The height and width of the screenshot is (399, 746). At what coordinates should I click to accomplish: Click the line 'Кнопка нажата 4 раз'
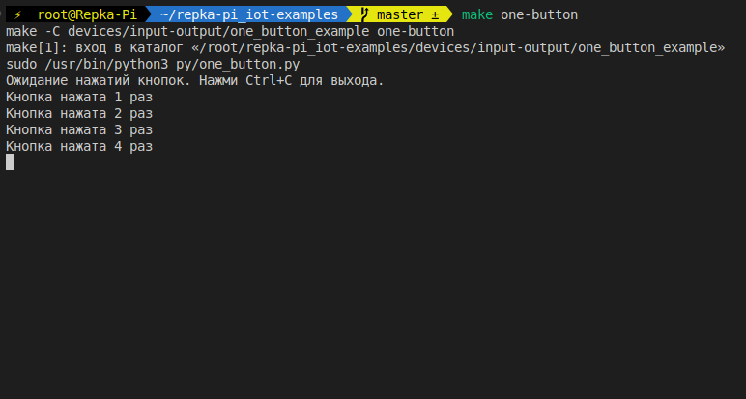click(79, 146)
